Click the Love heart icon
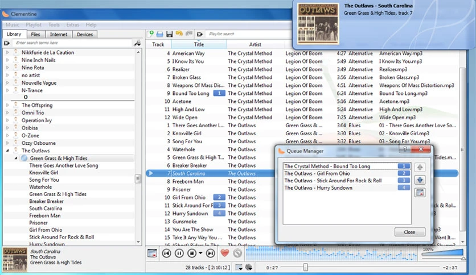This screenshot has width=476, height=275. pyautogui.click(x=225, y=253)
